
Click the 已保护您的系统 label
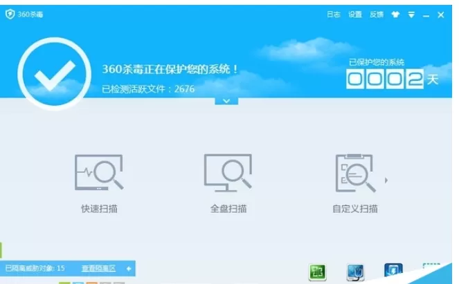(377, 62)
